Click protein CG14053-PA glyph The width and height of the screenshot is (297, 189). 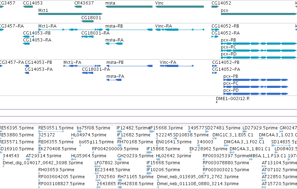(27, 73)
